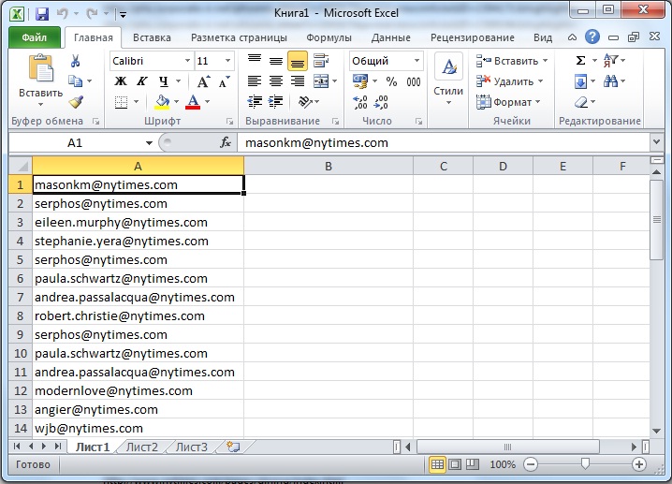The width and height of the screenshot is (672, 484).
Task: Click the zoom slider handle
Action: [x=585, y=463]
